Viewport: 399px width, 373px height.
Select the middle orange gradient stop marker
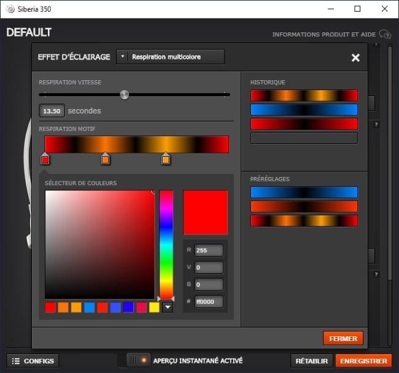tap(105, 159)
